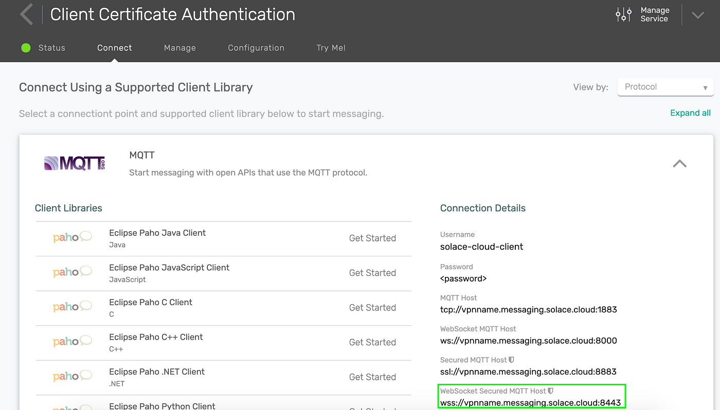Select Eclipse Paho Python Client title

[x=162, y=406]
